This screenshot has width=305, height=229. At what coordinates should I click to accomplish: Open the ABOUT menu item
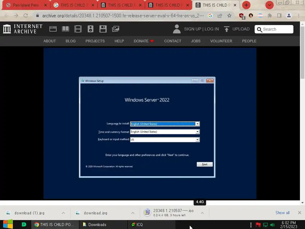pyautogui.click(x=50, y=41)
